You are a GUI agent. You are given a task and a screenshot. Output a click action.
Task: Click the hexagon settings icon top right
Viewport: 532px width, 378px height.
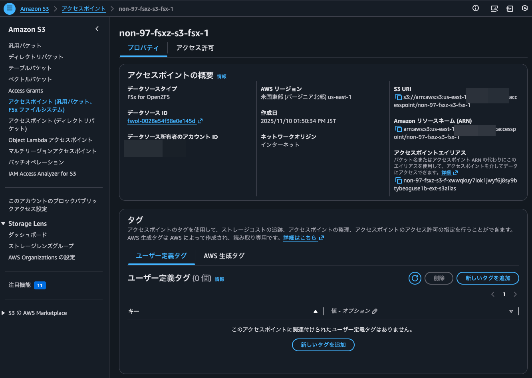coord(524,8)
